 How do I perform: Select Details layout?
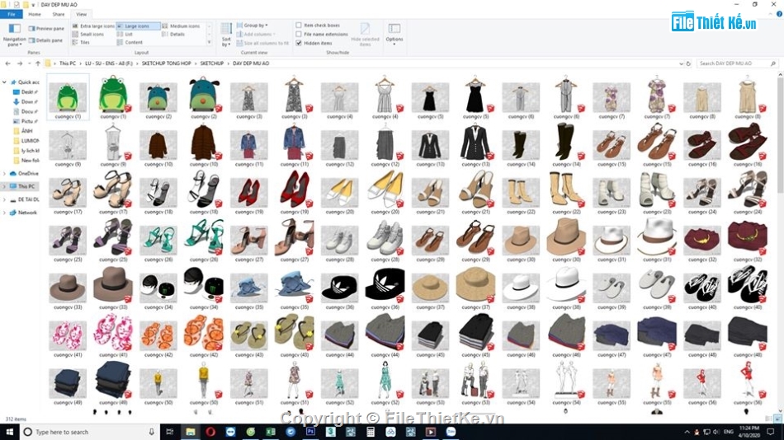(x=173, y=34)
